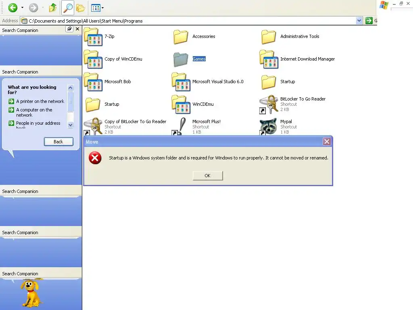Click the 'Administrative Tools' folder name
This screenshot has height=310, width=413.
(300, 36)
